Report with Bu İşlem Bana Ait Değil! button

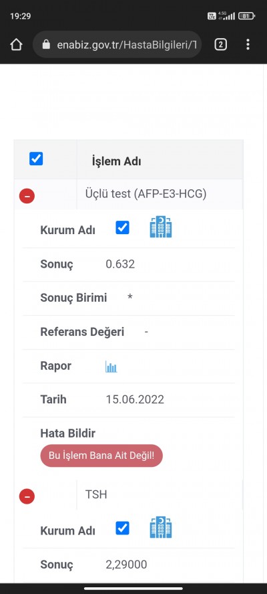[101, 456]
